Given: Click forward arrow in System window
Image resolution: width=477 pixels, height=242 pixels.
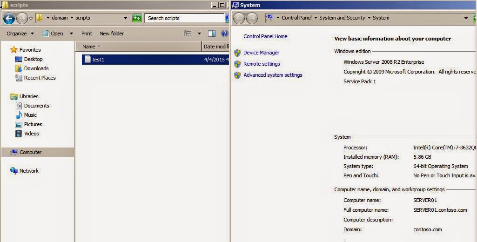Looking at the screenshot, I should tap(252, 18).
